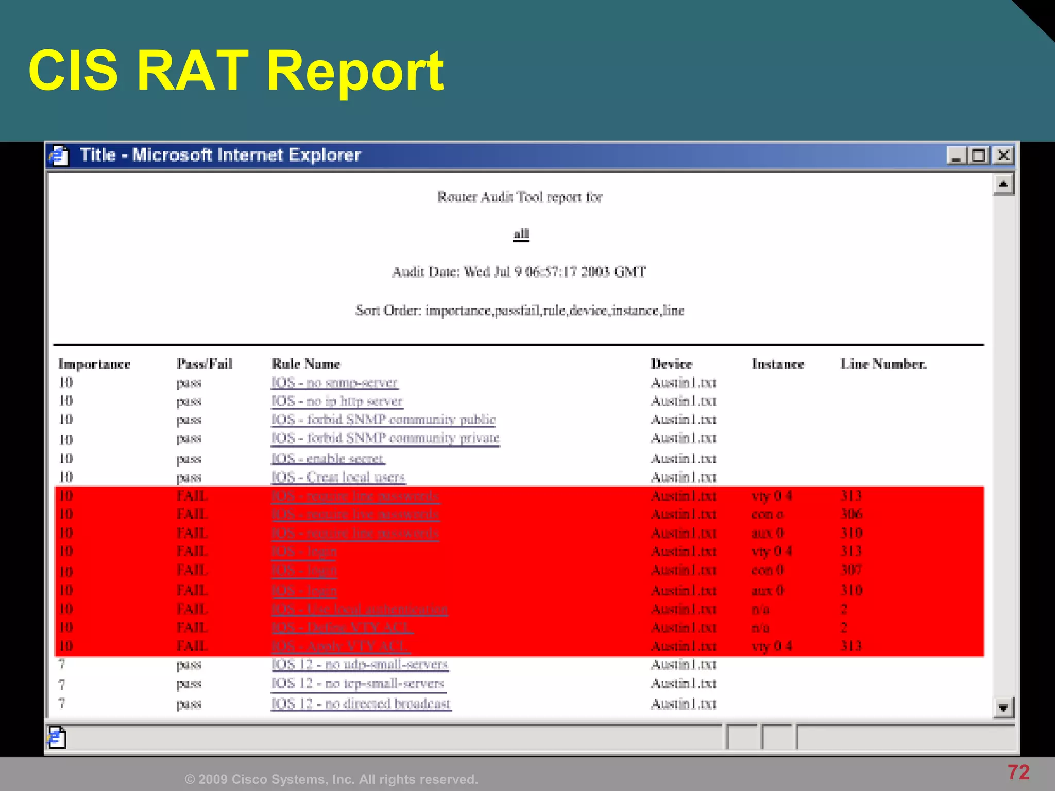Click the Audit Date text line
The image size is (1055, 791).
519,271
